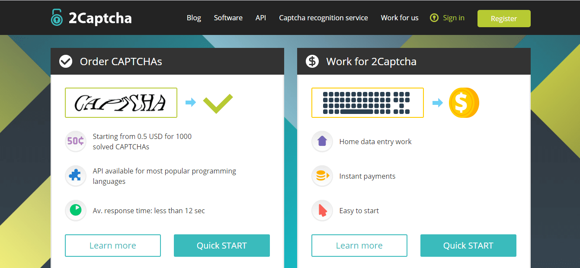This screenshot has height=268, width=580.
Task: Click the Work for 2Captcha heading
Action: click(371, 61)
